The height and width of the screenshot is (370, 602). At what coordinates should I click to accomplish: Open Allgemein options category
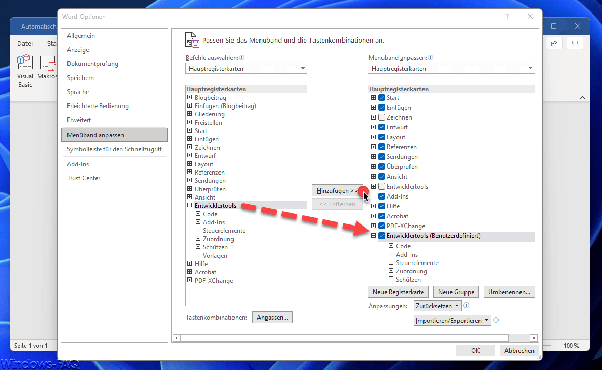pos(114,36)
